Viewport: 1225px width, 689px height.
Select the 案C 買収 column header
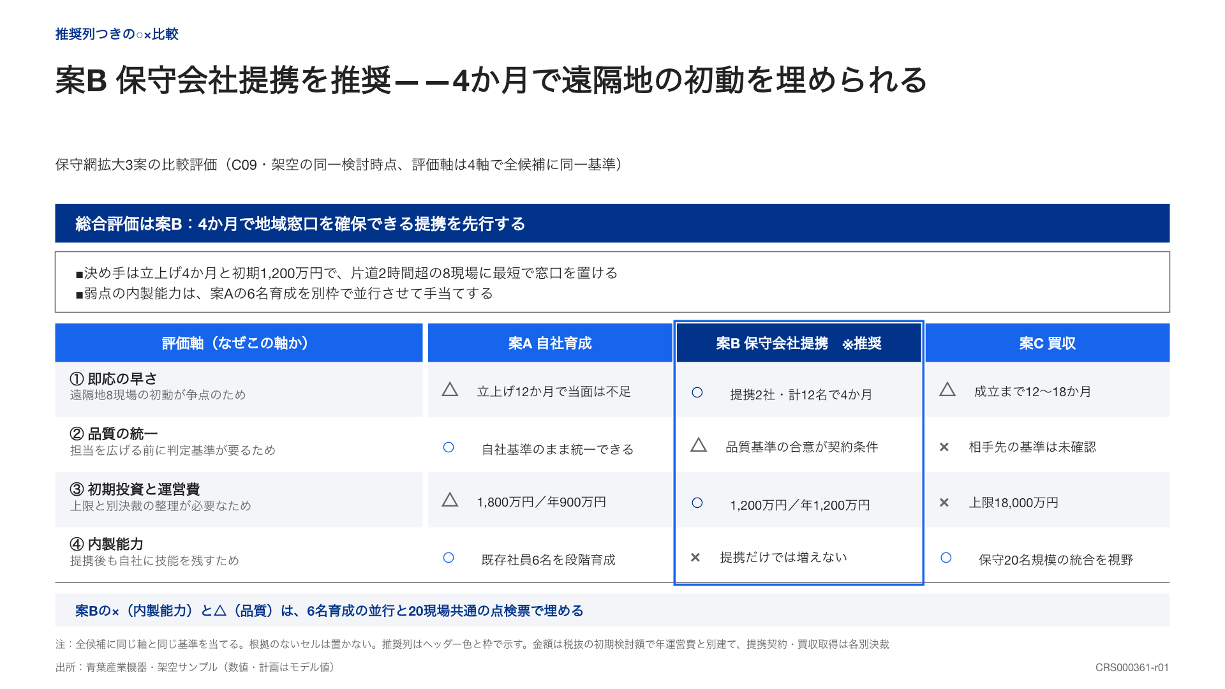click(x=1048, y=343)
